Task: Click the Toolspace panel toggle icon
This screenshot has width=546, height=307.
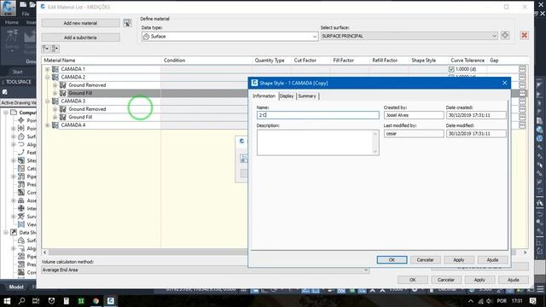Action: (5, 92)
